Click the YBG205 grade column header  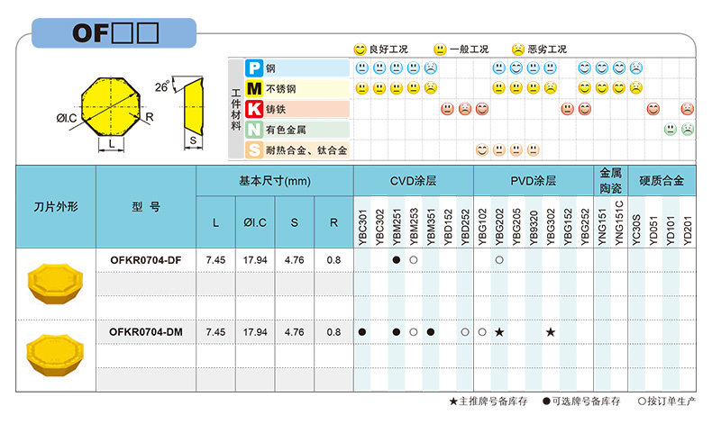point(516,227)
